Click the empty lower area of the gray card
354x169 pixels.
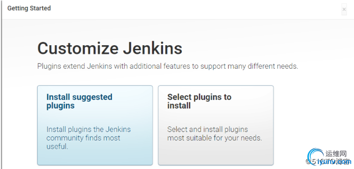point(216,155)
